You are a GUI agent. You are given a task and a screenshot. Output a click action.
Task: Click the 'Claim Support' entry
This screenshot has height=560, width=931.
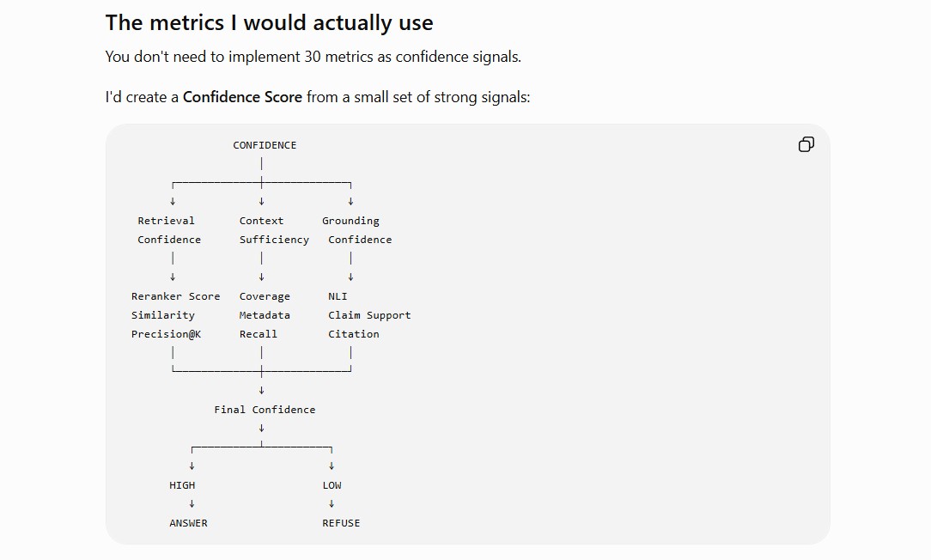click(369, 315)
